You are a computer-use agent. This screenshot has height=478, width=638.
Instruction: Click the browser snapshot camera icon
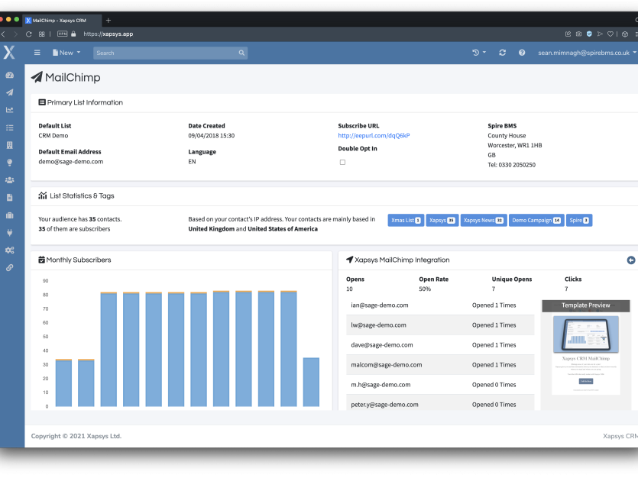coord(578,34)
